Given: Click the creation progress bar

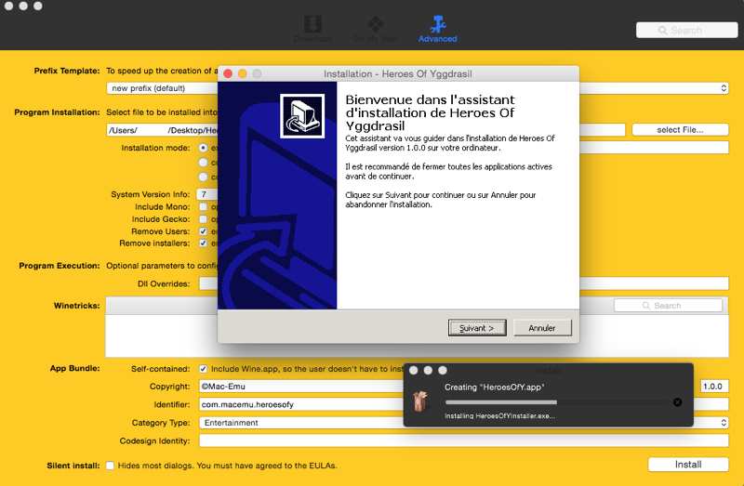Looking at the screenshot, I should [556, 402].
